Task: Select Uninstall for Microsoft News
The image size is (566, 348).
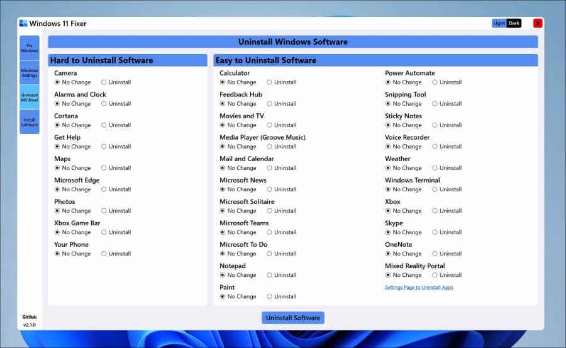Action: [282, 189]
